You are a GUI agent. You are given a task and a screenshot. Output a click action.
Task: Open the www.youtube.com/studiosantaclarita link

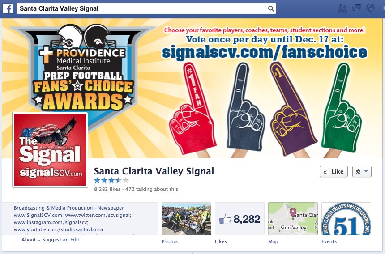58,230
